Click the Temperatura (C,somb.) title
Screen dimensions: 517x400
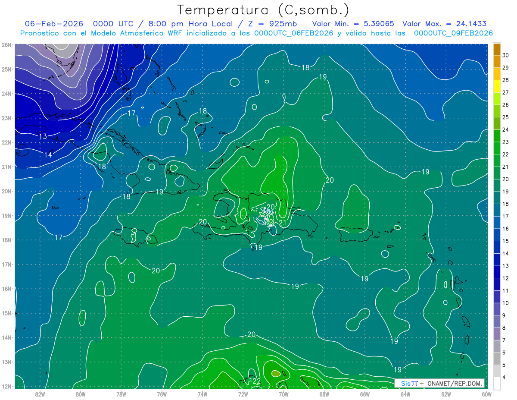[263, 10]
